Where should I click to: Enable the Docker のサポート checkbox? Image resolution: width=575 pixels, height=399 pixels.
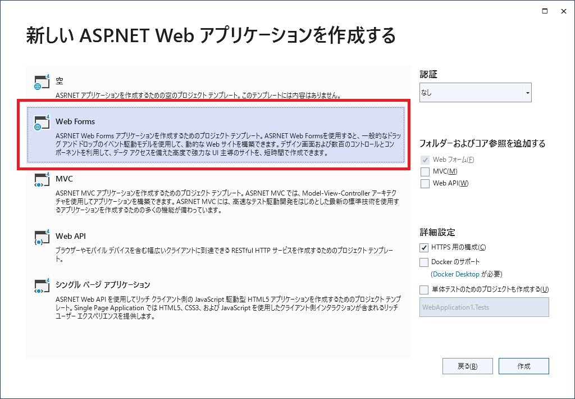(424, 262)
